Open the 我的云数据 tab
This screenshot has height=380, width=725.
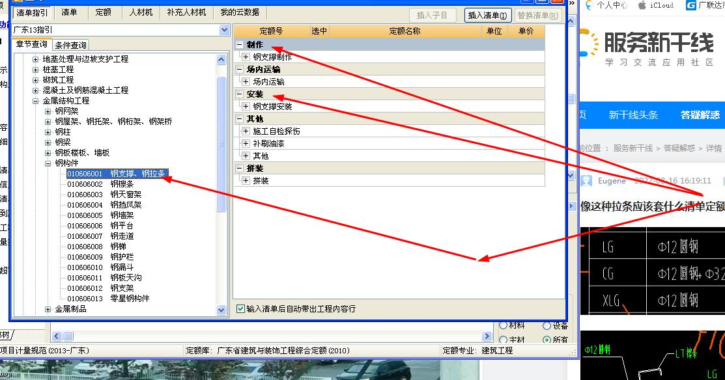[240, 12]
